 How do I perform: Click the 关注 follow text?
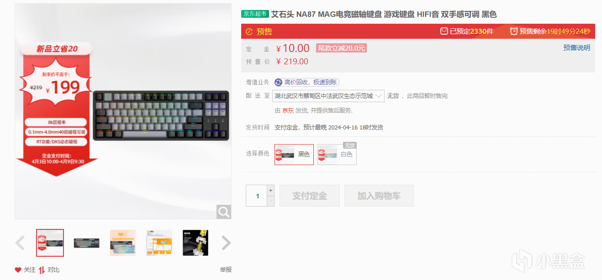[x=29, y=270]
